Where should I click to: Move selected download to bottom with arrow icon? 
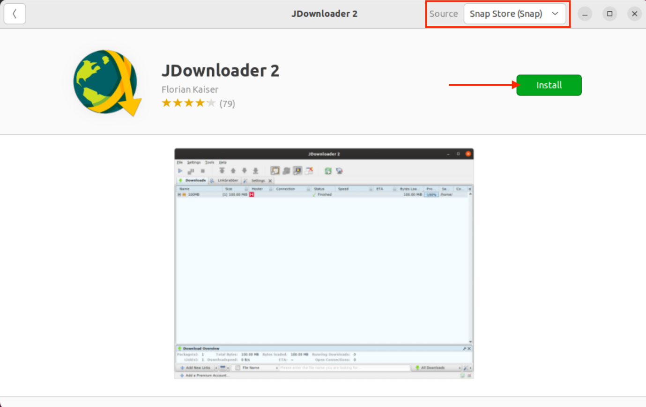[256, 170]
